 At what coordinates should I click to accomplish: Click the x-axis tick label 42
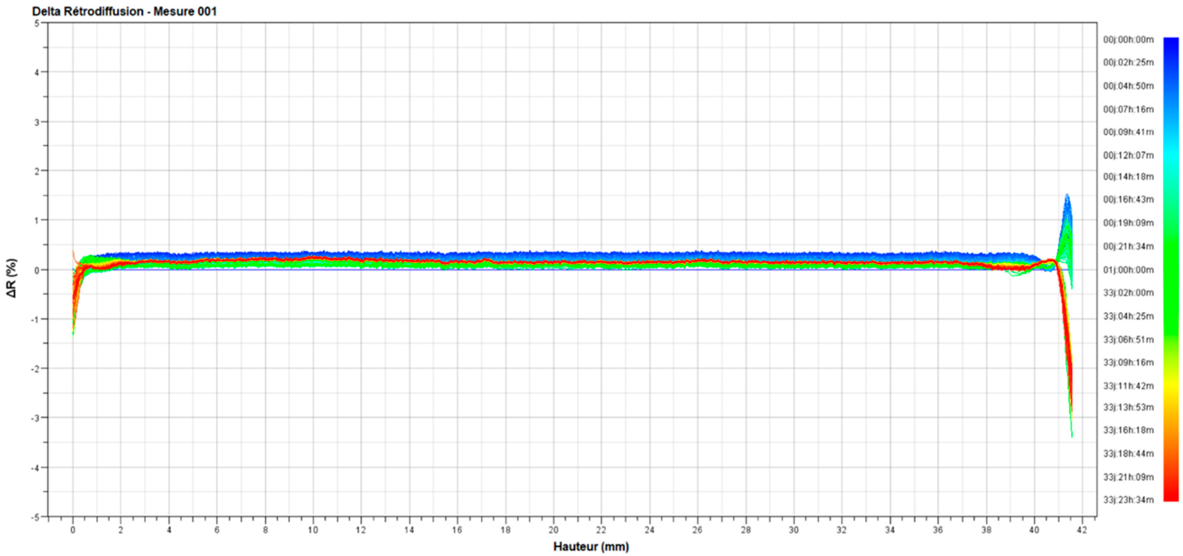click(1082, 530)
